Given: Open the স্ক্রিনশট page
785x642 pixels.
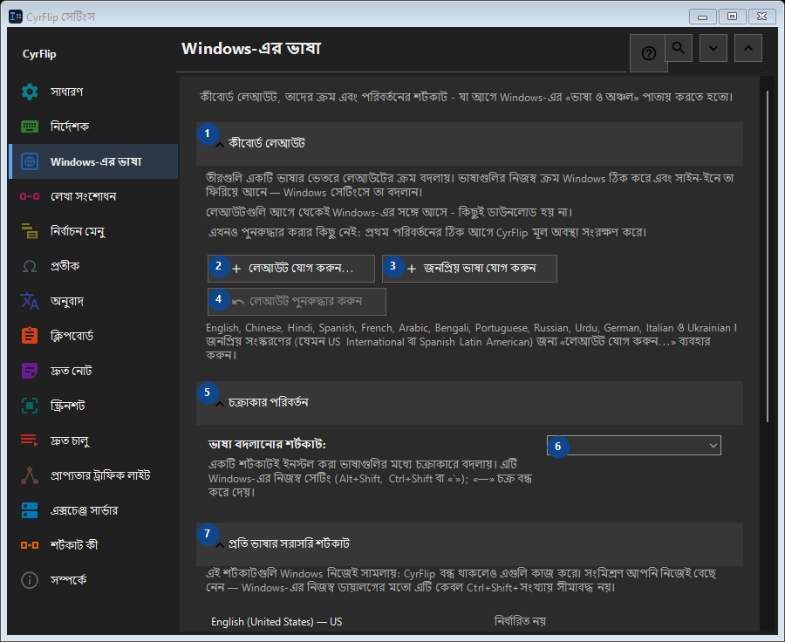Looking at the screenshot, I should pos(93,406).
